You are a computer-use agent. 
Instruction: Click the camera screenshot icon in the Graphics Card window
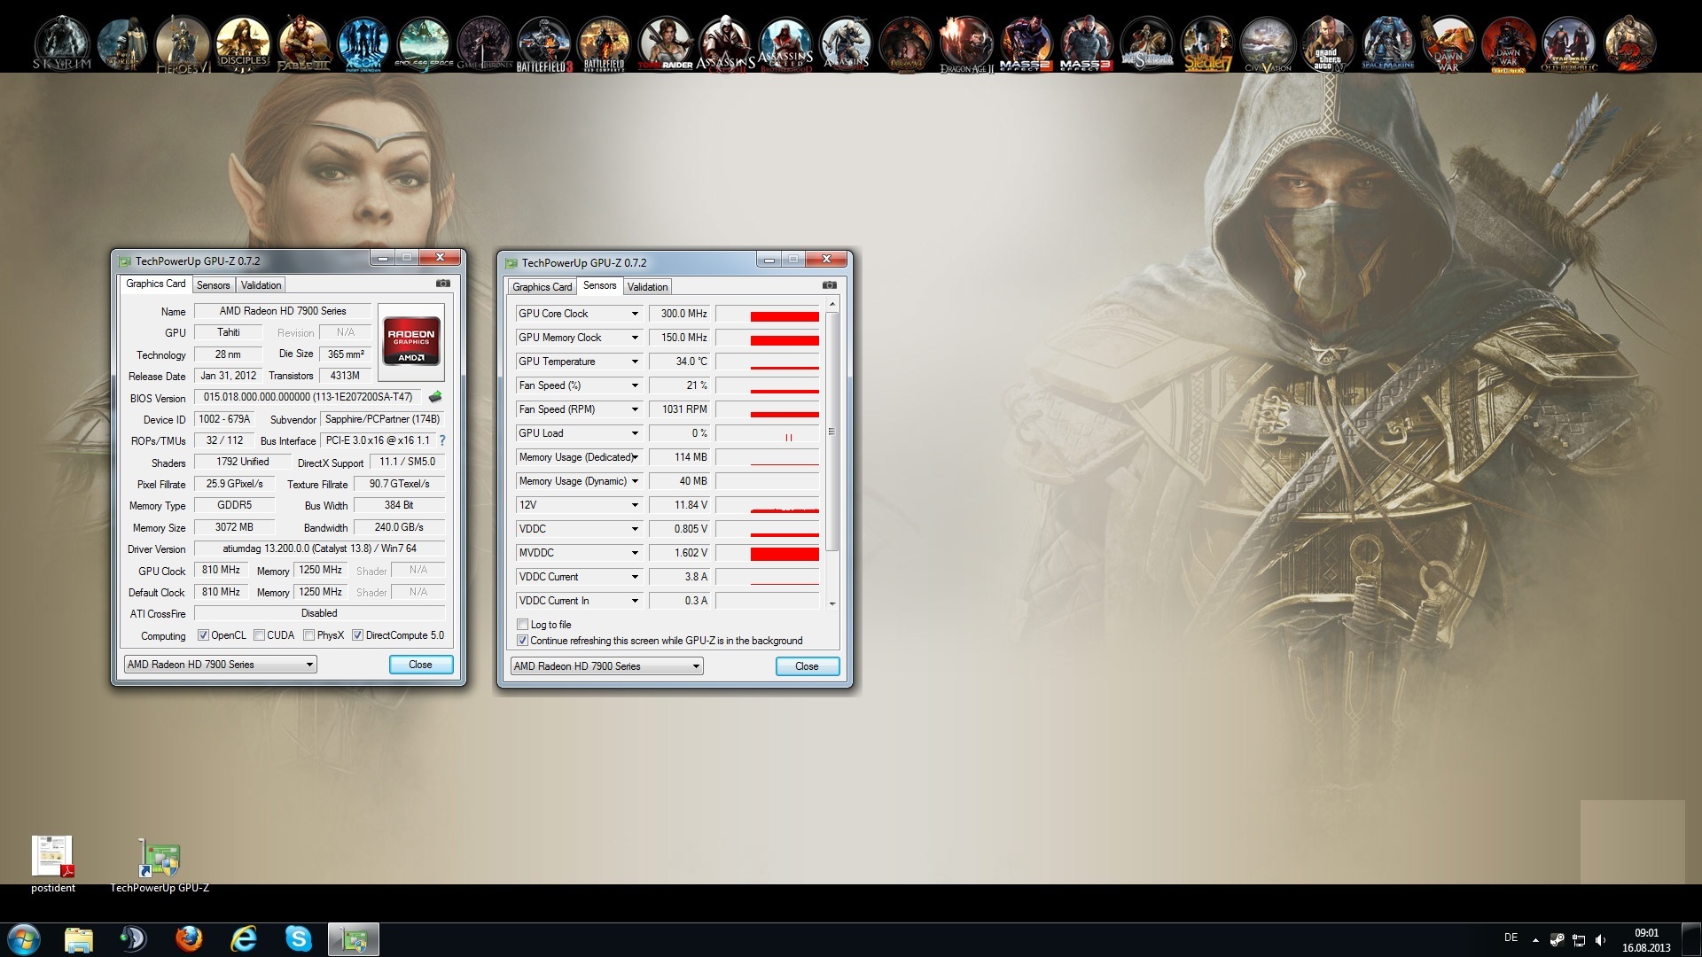(x=443, y=284)
